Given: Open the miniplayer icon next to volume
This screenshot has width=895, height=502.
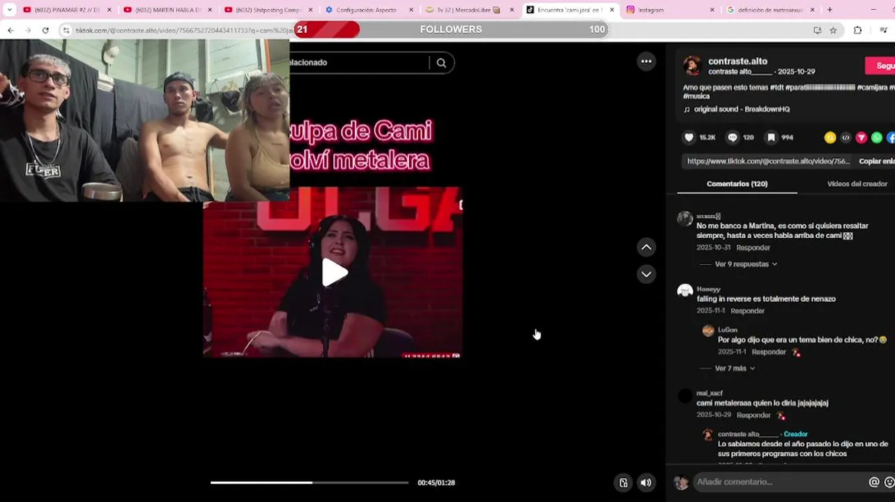Looking at the screenshot, I should pos(623,482).
